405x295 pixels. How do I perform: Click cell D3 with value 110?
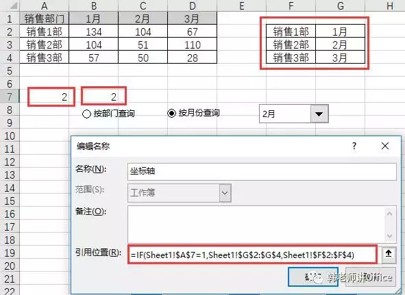pos(192,44)
